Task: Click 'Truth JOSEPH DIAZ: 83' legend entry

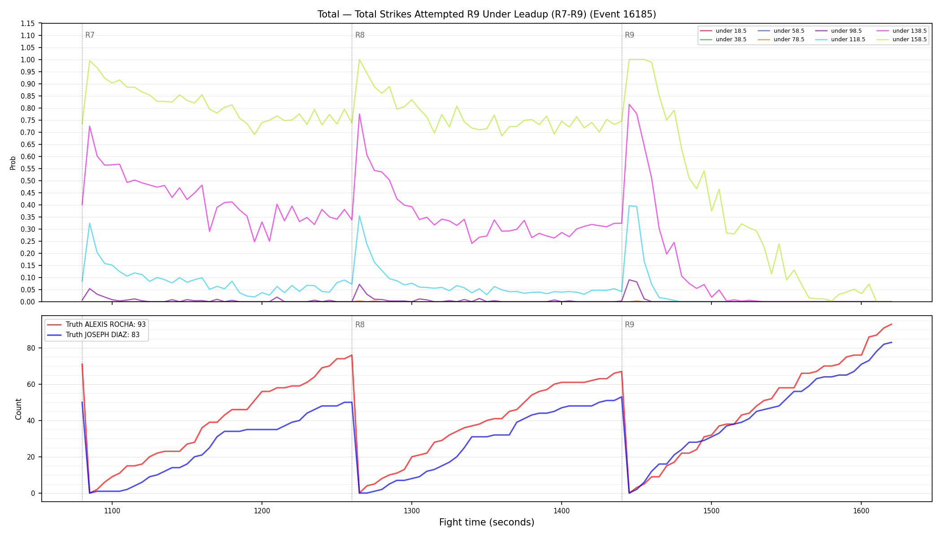Action: (93, 335)
